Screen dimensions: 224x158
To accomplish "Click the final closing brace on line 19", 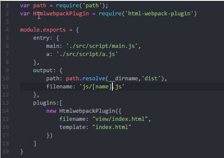I will 22,152.
